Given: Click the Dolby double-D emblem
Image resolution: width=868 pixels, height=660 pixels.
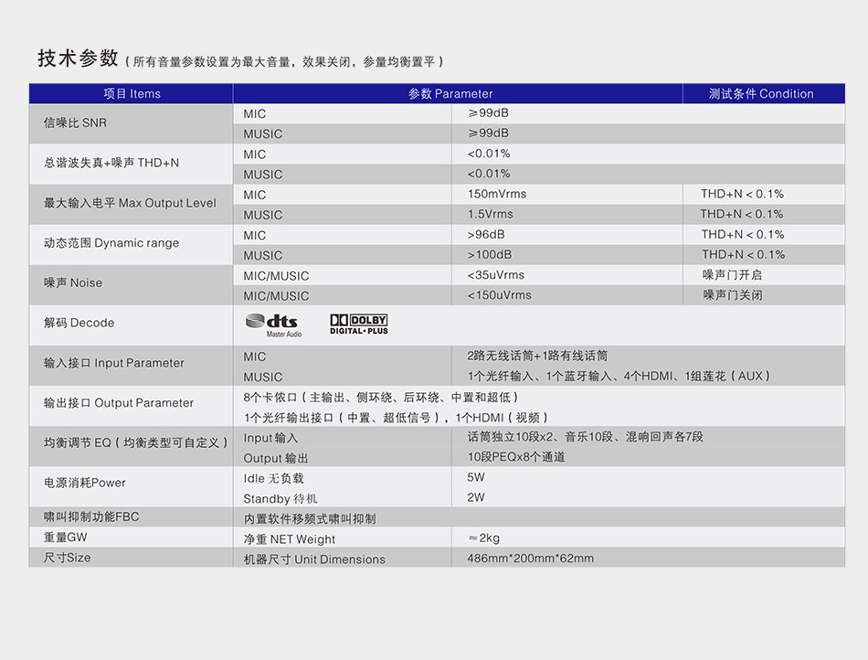Looking at the screenshot, I should tap(338, 321).
